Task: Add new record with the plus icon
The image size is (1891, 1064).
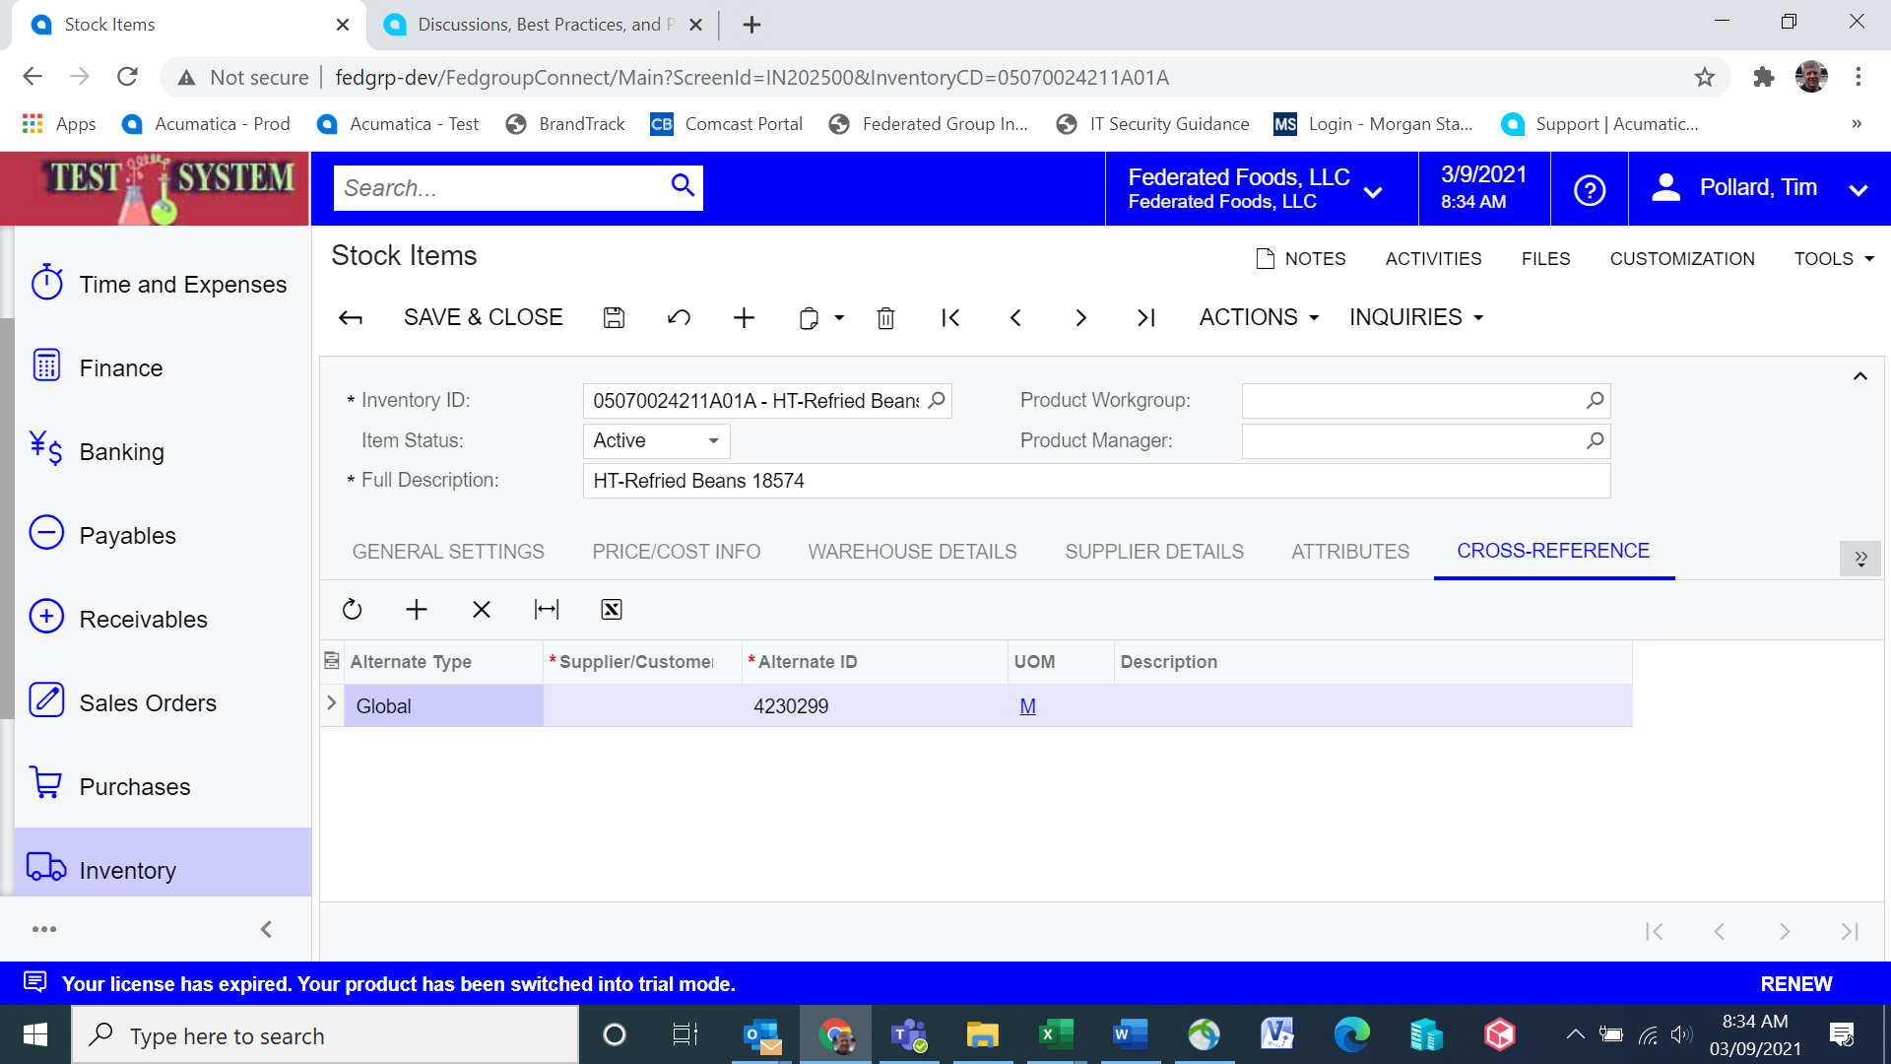Action: point(744,317)
